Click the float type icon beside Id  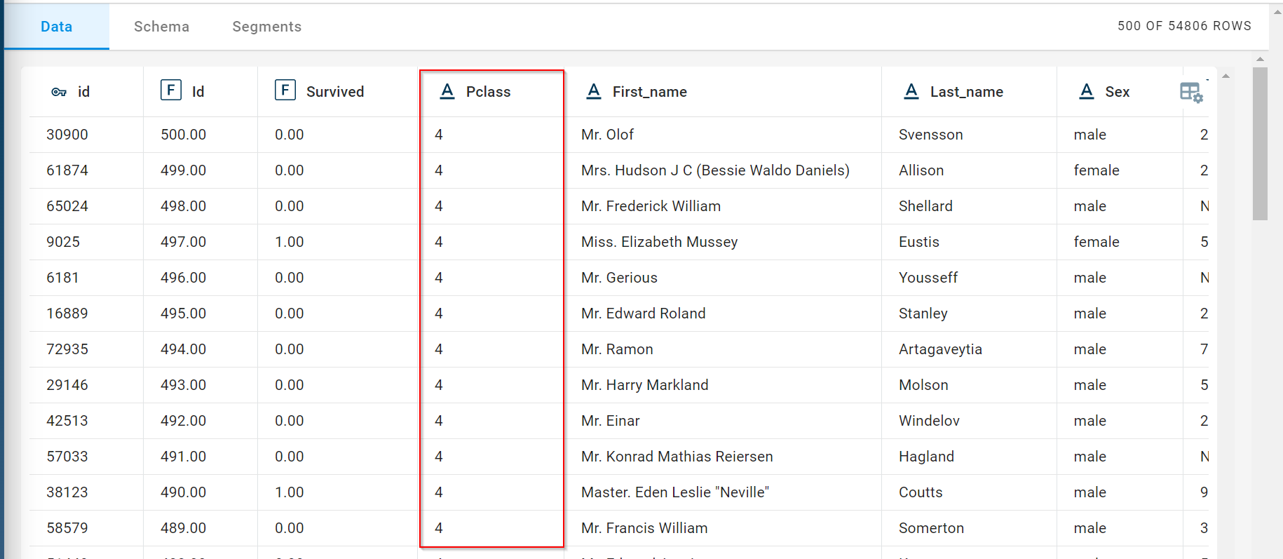click(170, 90)
